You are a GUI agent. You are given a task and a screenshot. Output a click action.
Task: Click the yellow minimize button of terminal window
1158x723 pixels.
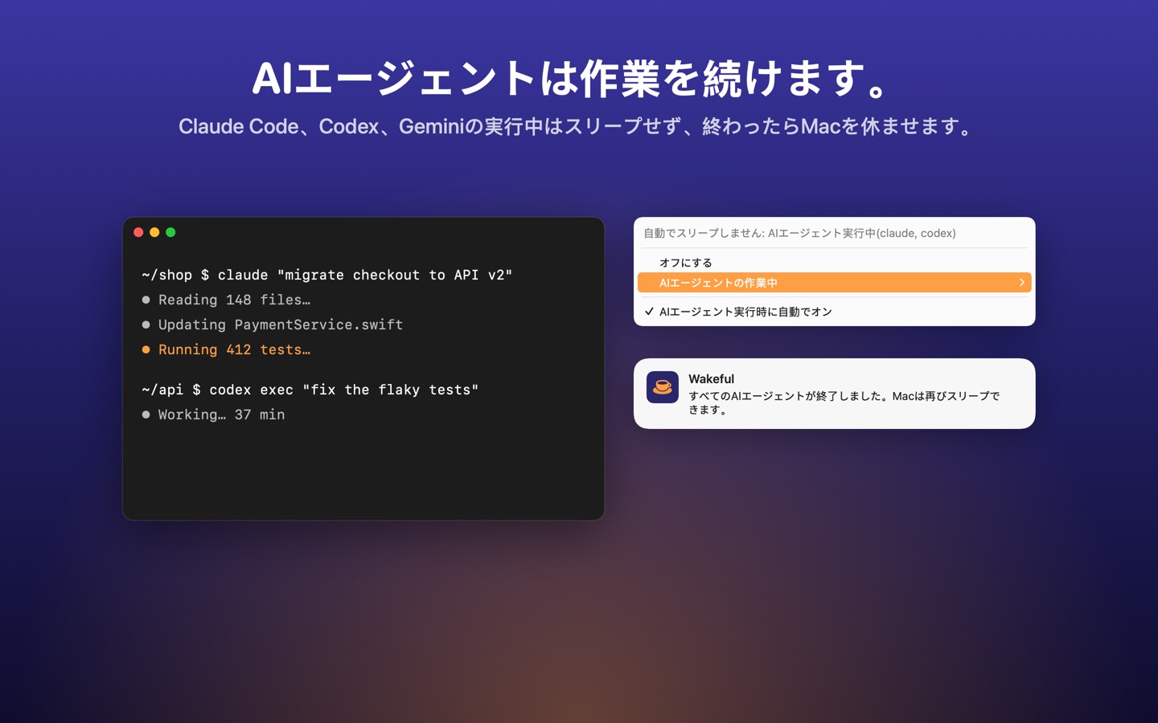click(x=154, y=232)
